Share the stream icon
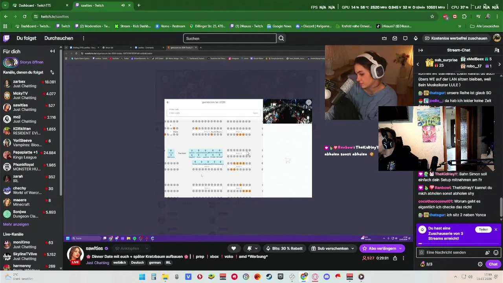Viewport: 503px width, 283px height. pos(395,258)
